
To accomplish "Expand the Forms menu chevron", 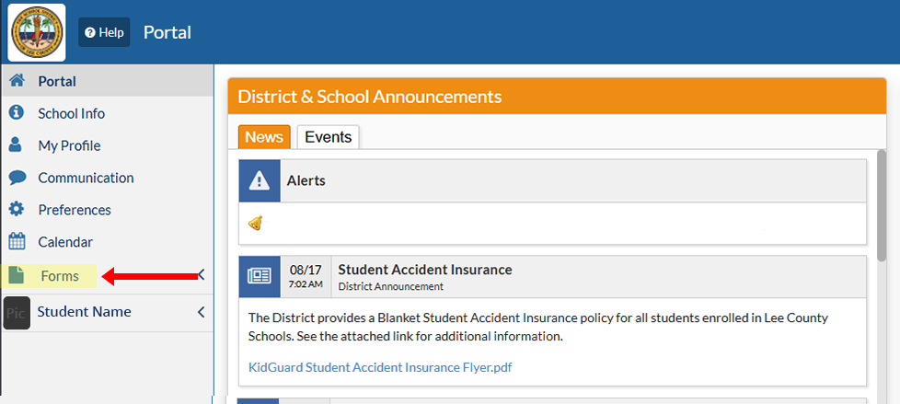I will [202, 275].
